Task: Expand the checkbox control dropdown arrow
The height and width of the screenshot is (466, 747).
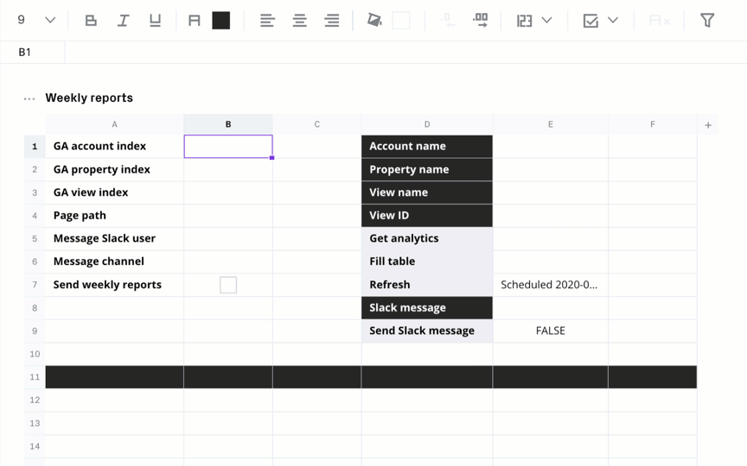Action: [613, 20]
